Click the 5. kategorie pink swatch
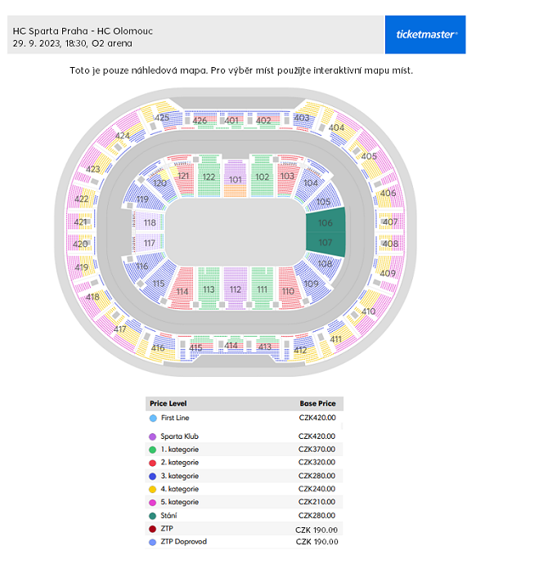This screenshot has height=573, width=548. [152, 503]
